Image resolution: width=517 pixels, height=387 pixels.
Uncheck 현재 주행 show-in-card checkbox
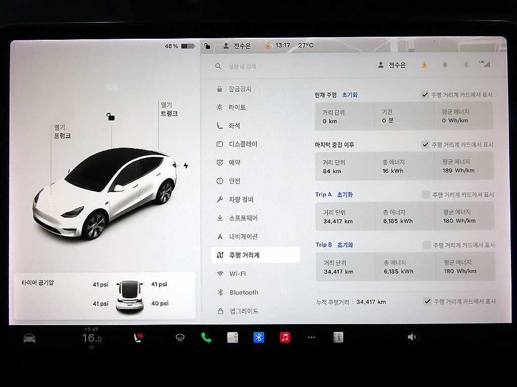(425, 95)
